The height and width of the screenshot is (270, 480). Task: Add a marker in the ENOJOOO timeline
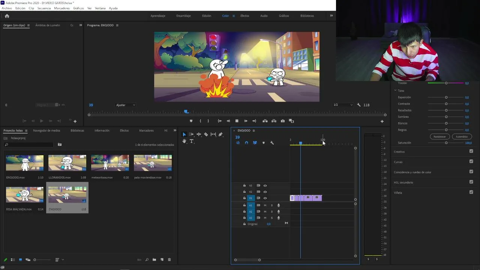pos(263,143)
